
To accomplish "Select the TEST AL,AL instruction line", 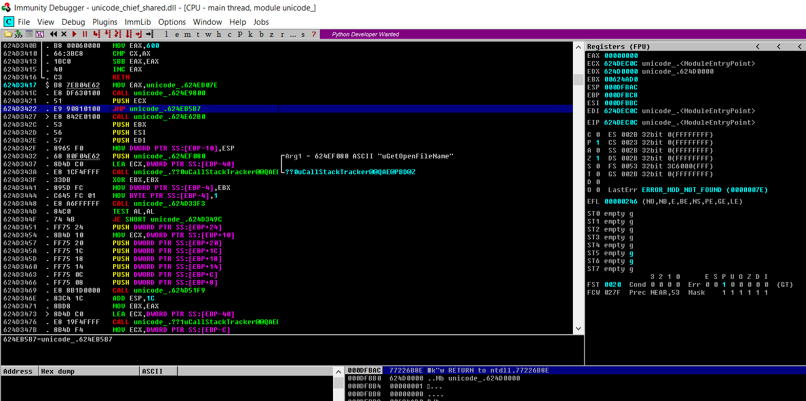I will (x=287, y=211).
